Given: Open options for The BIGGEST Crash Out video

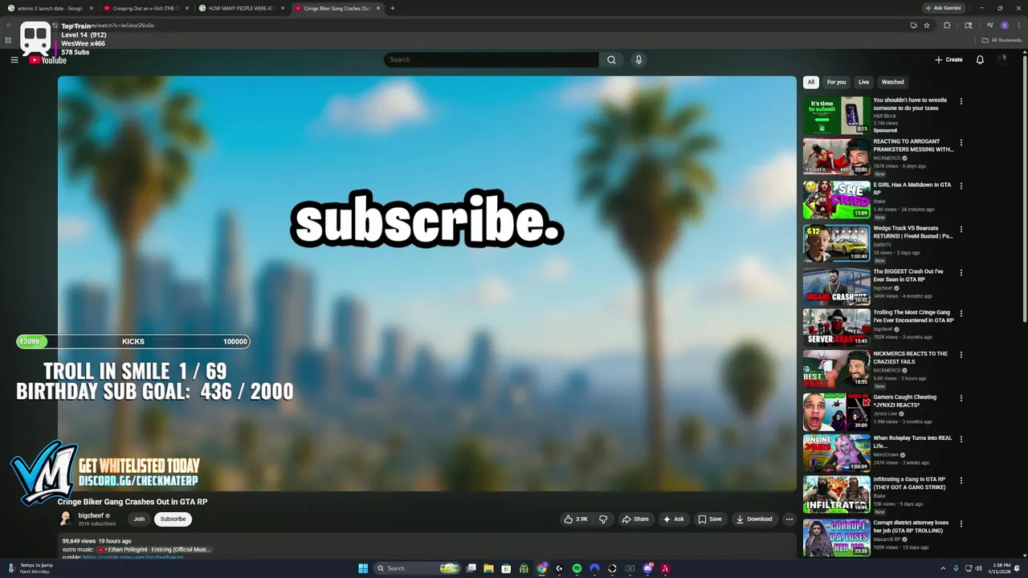Looking at the screenshot, I should coord(961,273).
